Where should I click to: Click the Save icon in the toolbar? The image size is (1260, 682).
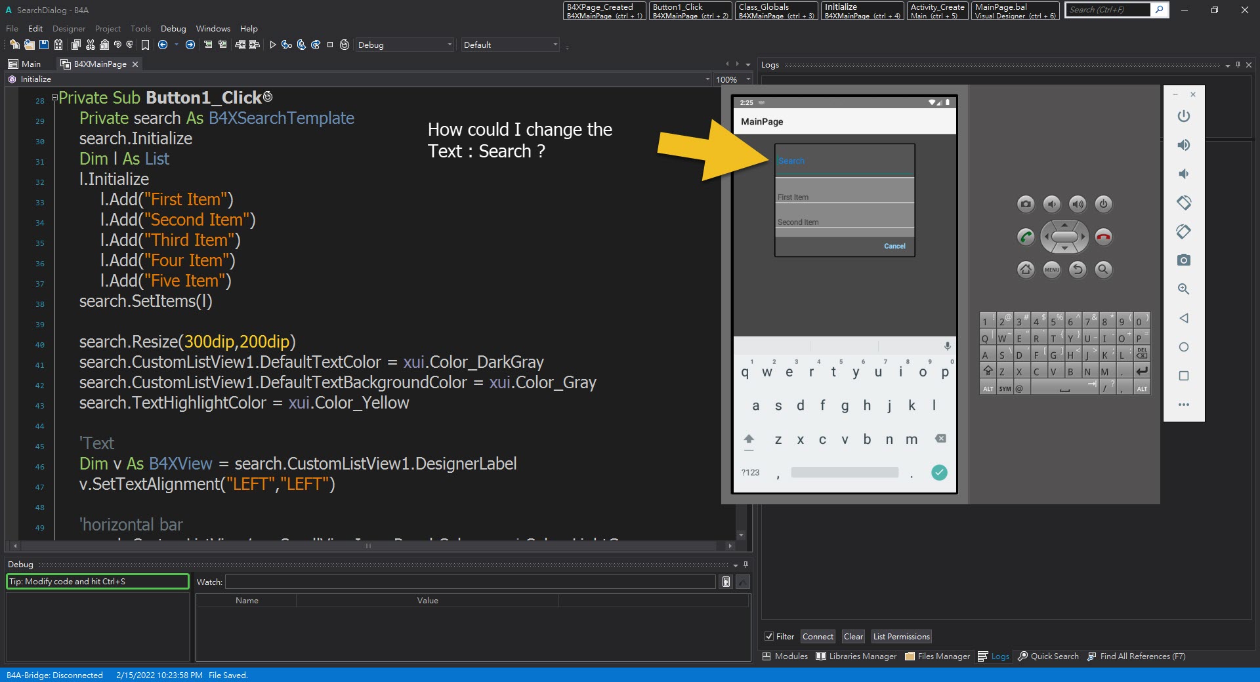[44, 45]
